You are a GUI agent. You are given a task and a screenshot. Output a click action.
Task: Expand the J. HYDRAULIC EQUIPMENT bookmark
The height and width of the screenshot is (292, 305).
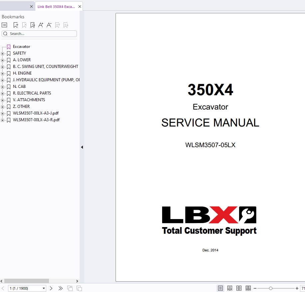click(x=2, y=80)
